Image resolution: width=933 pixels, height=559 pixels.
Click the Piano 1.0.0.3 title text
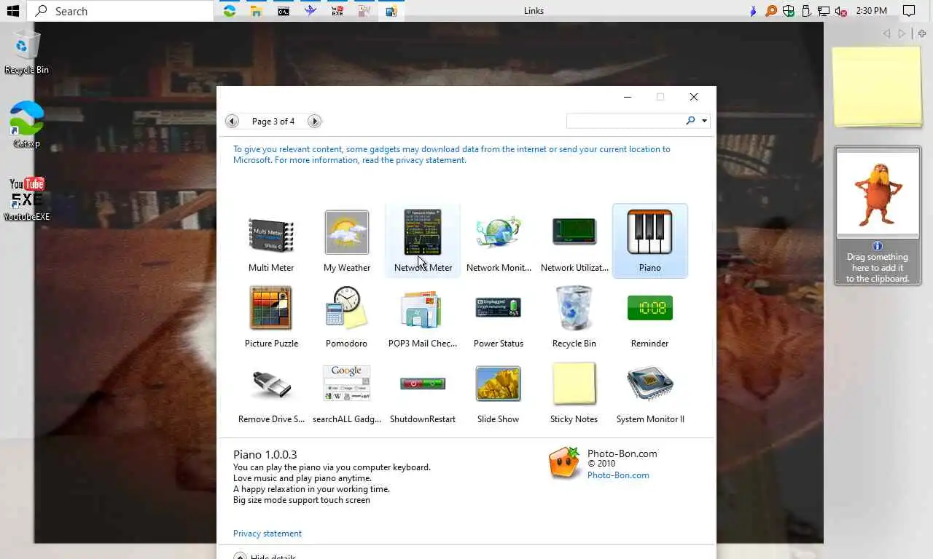click(265, 454)
